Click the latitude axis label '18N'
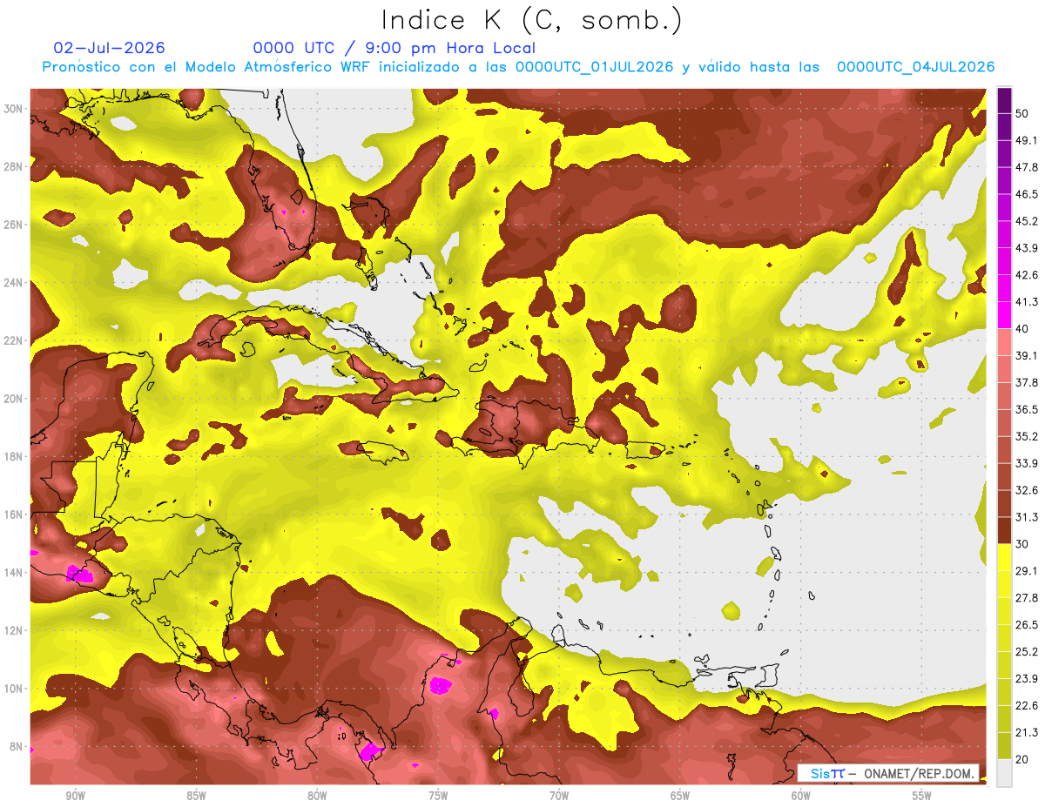This screenshot has height=807, width=1045. coord(13,456)
